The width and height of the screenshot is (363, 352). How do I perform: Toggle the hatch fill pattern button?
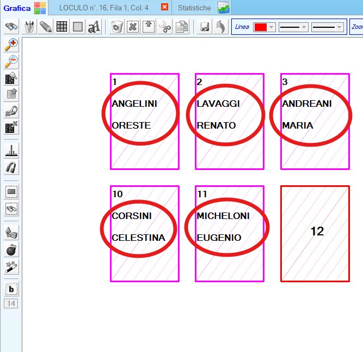coord(77,27)
